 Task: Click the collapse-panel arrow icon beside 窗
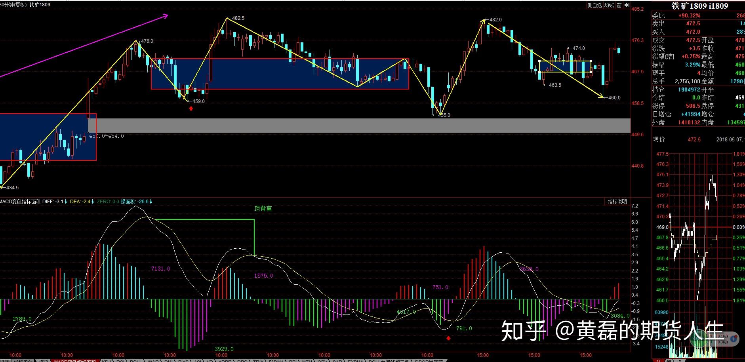point(627,5)
